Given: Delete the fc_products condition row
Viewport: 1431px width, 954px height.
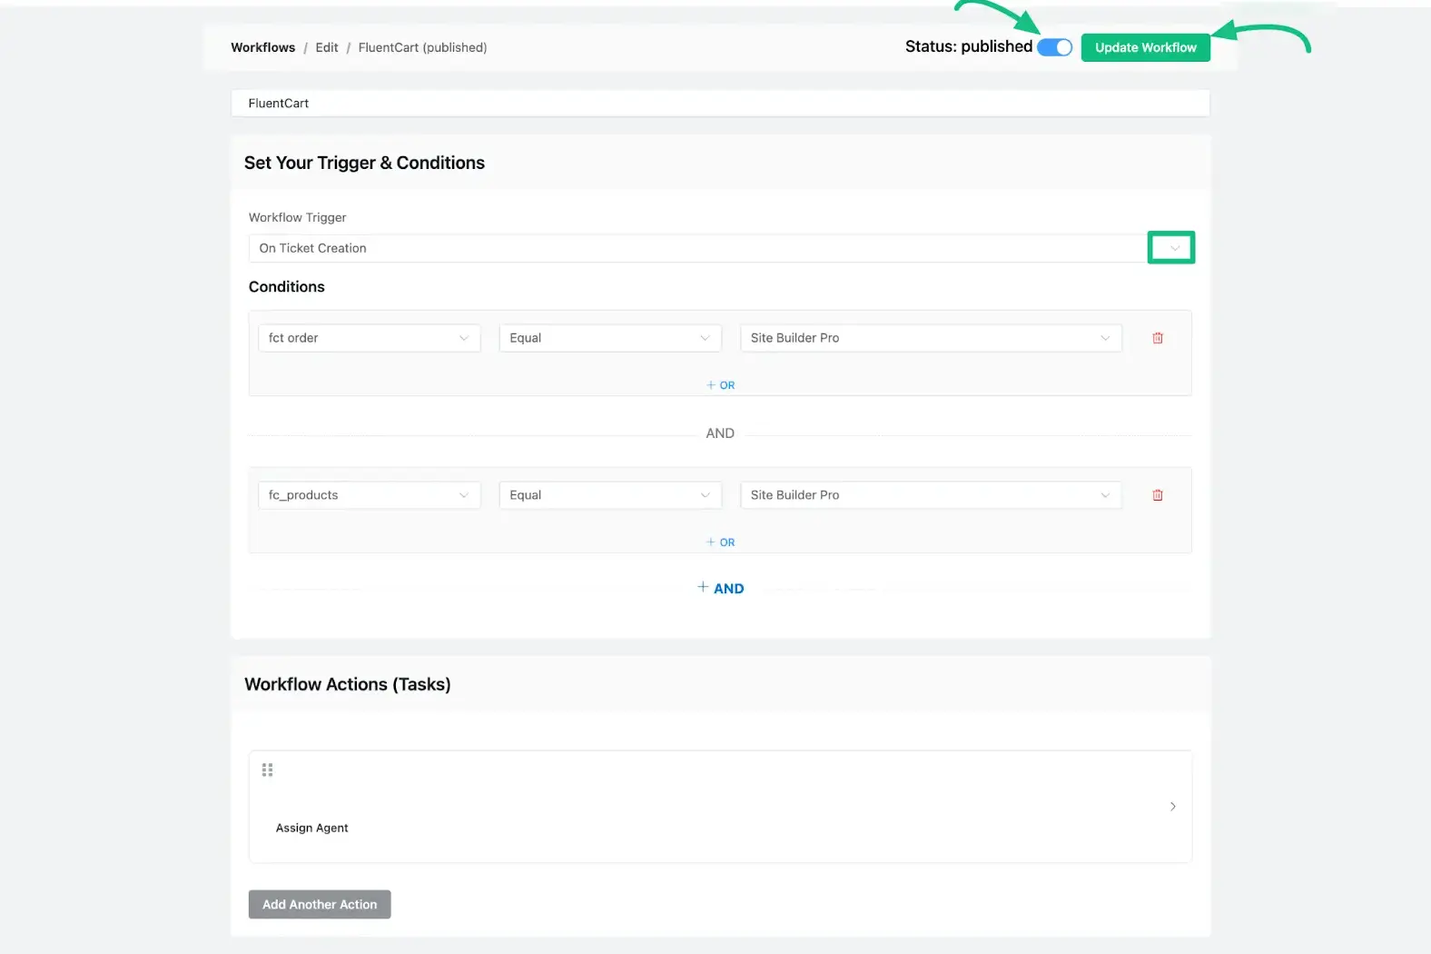Looking at the screenshot, I should click(x=1158, y=495).
